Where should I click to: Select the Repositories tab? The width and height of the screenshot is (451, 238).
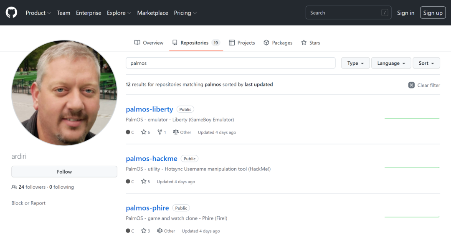pyautogui.click(x=196, y=43)
